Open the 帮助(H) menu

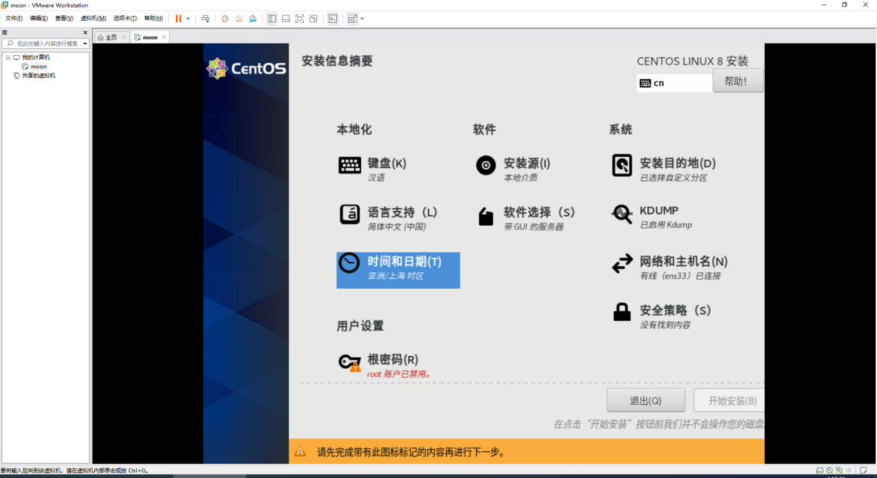click(x=154, y=19)
